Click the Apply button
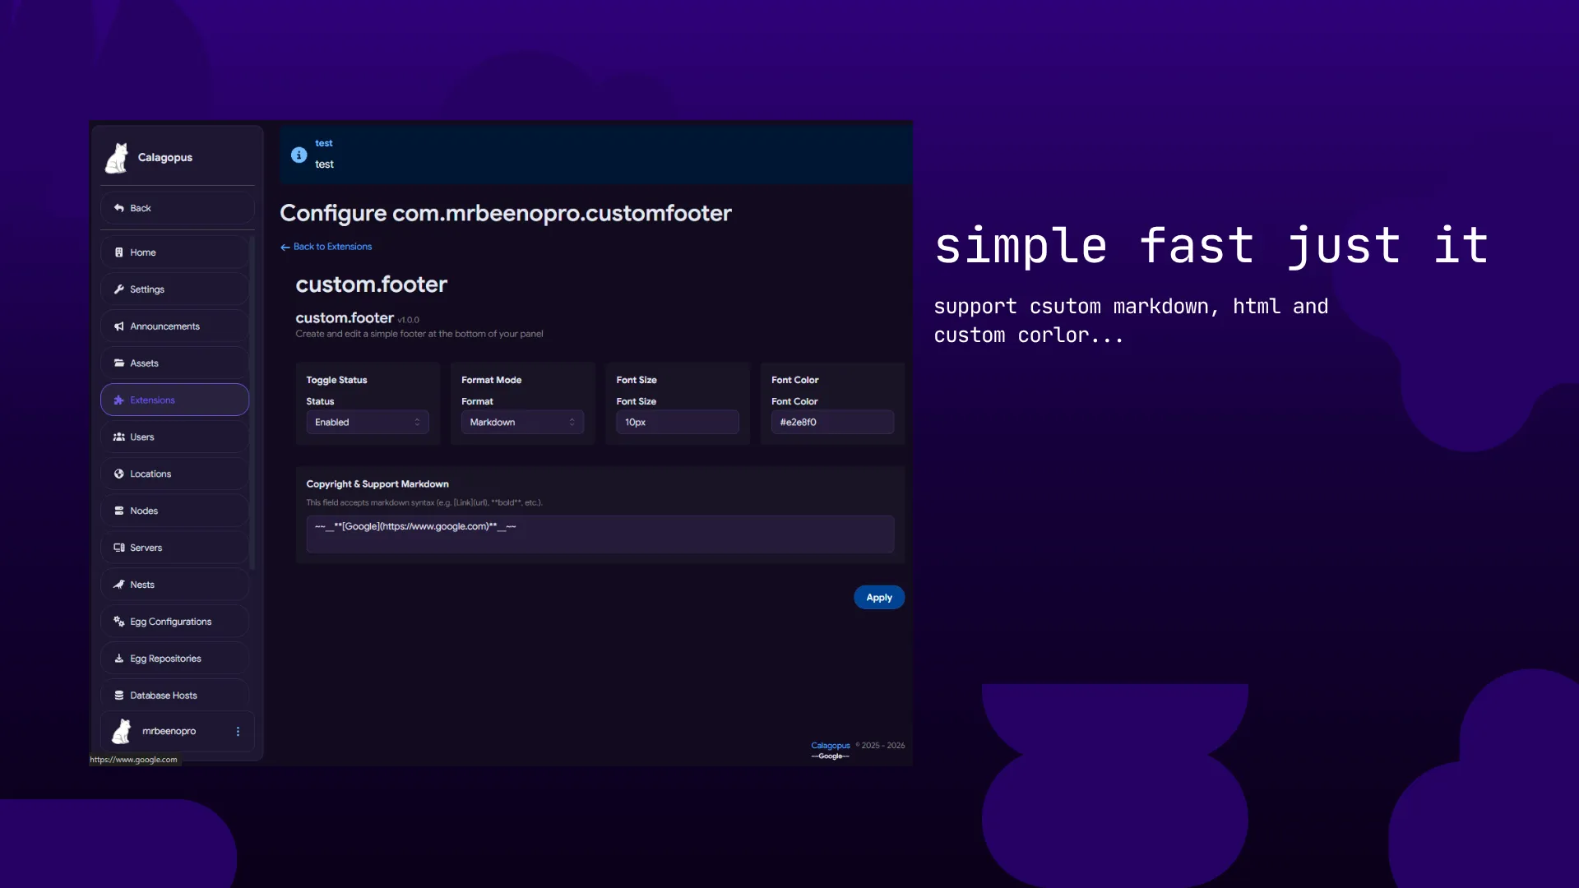1579x888 pixels. [x=879, y=598]
